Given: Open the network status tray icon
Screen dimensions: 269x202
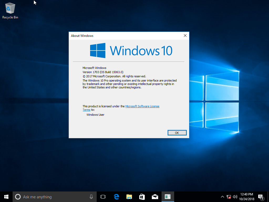Looking at the screenshot, I should [x=229, y=197].
